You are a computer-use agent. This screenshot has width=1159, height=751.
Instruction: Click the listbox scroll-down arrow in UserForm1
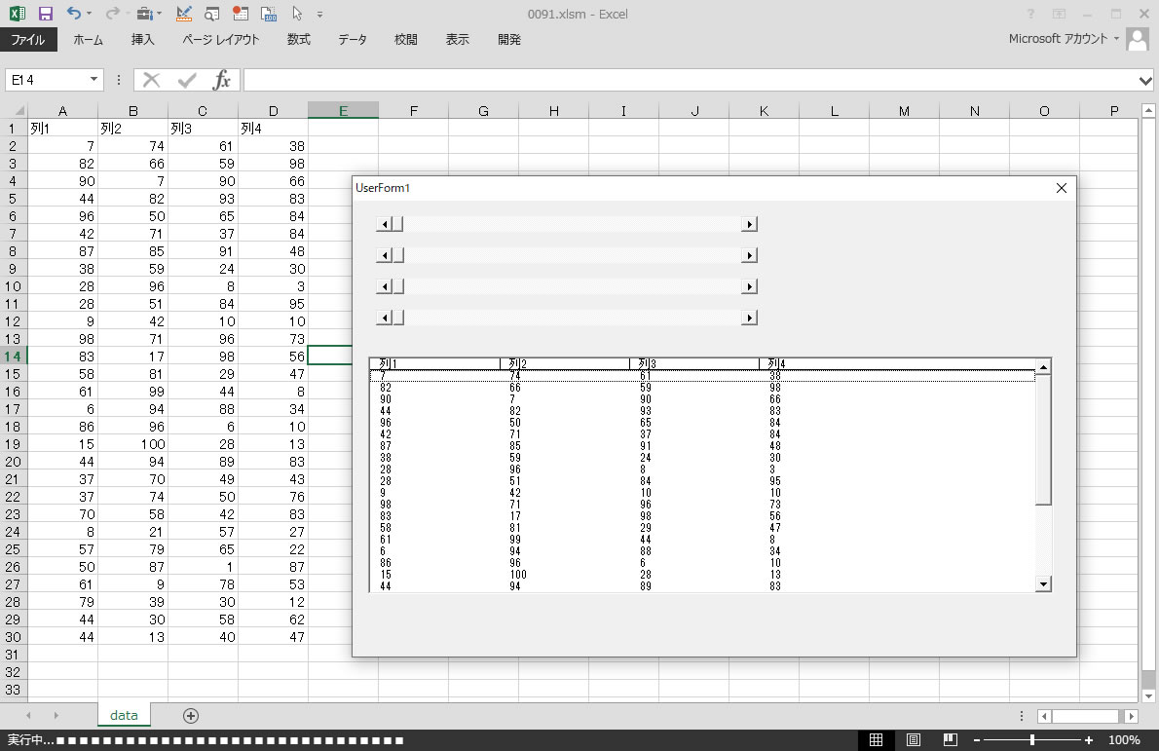click(1043, 583)
